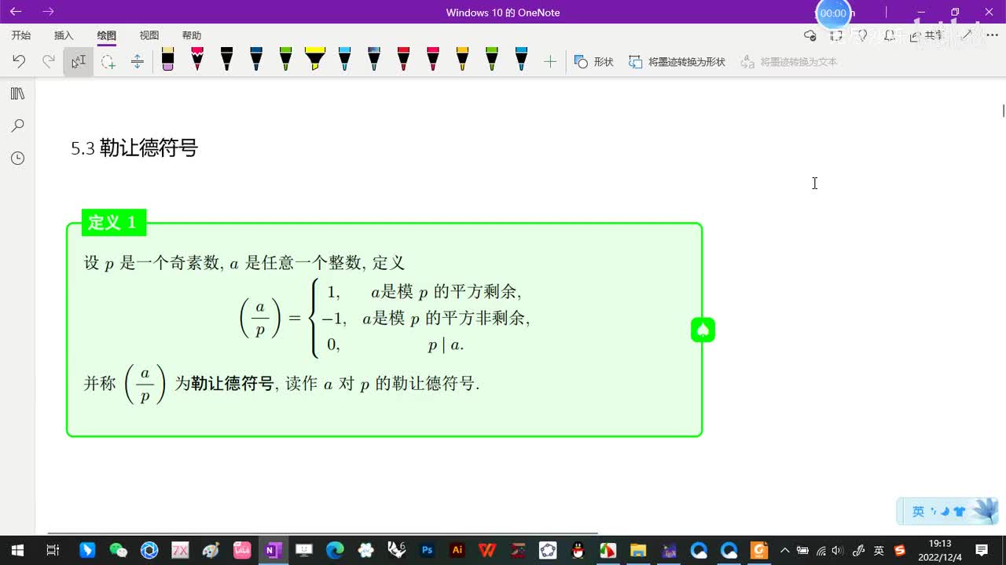Open the 形状 shapes menu
Screen dimensions: 1006x565
tap(594, 61)
